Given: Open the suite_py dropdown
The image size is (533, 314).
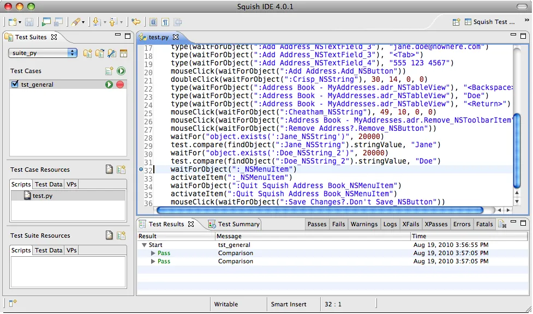Looking at the screenshot, I should (x=43, y=53).
